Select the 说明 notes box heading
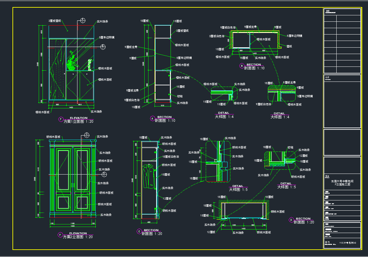Image resolution: width=368 pixels, height=257 pixels. pyautogui.click(x=327, y=77)
